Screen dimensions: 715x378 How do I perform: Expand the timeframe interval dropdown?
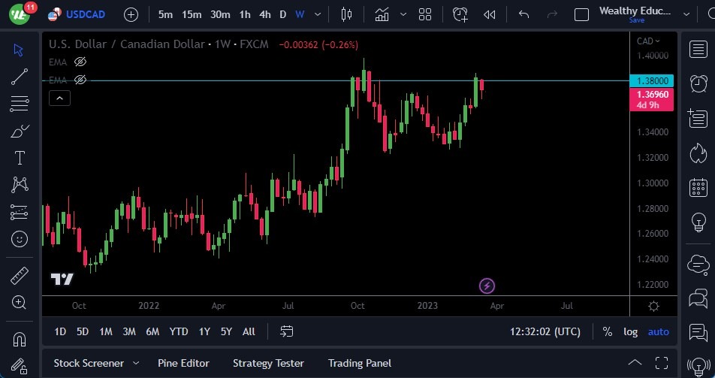[318, 14]
